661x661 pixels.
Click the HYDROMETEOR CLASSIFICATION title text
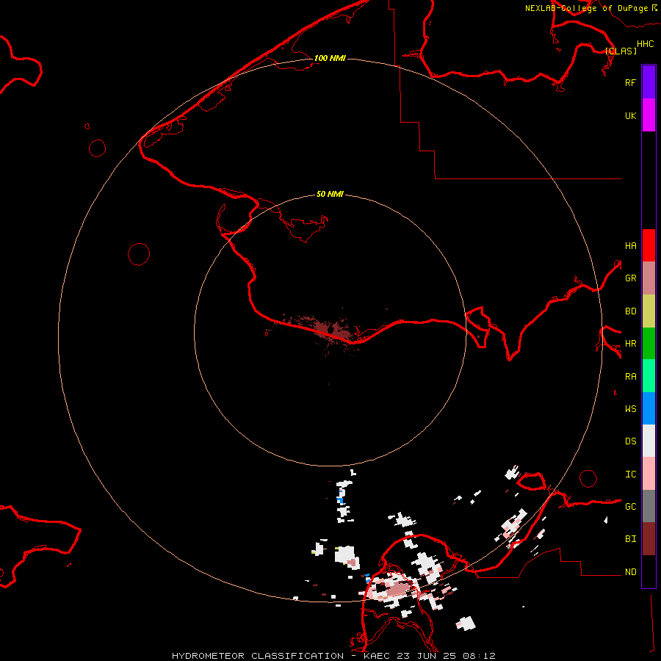tap(258, 656)
